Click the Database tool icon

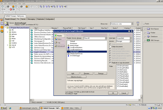148,37
